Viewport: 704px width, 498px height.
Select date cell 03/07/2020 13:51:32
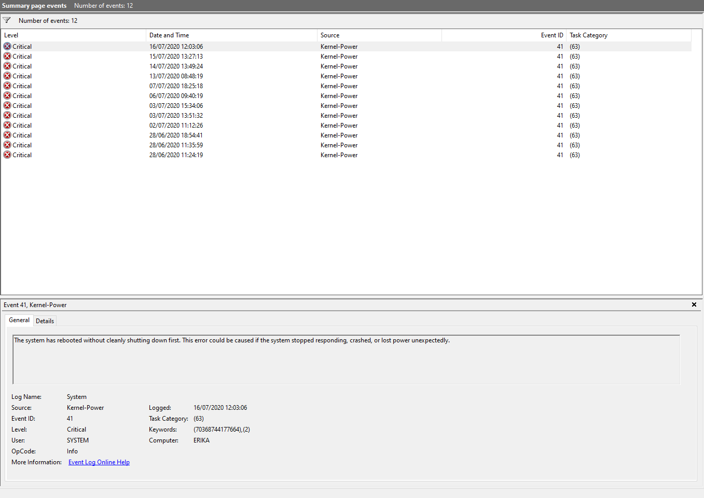click(176, 116)
